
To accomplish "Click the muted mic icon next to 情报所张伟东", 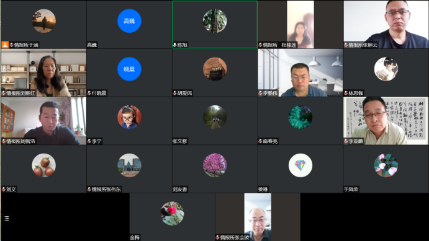I will [89, 189].
